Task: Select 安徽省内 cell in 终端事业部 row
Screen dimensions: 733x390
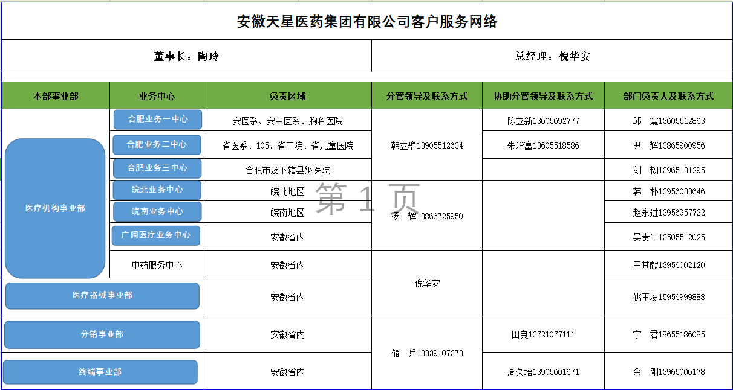Action: pyautogui.click(x=288, y=372)
